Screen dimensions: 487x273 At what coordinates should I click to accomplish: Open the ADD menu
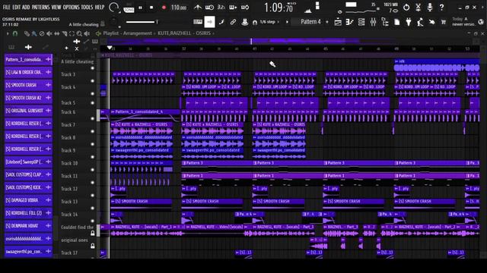pos(26,7)
